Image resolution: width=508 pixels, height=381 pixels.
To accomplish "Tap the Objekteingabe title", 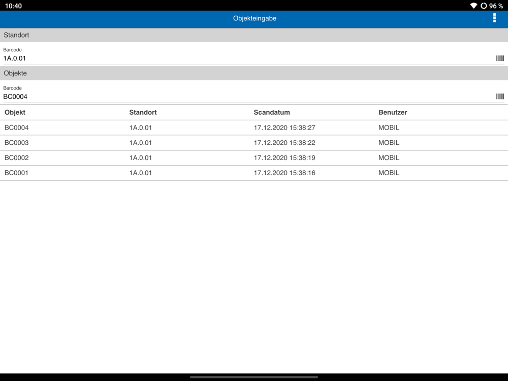I will pyautogui.click(x=255, y=18).
